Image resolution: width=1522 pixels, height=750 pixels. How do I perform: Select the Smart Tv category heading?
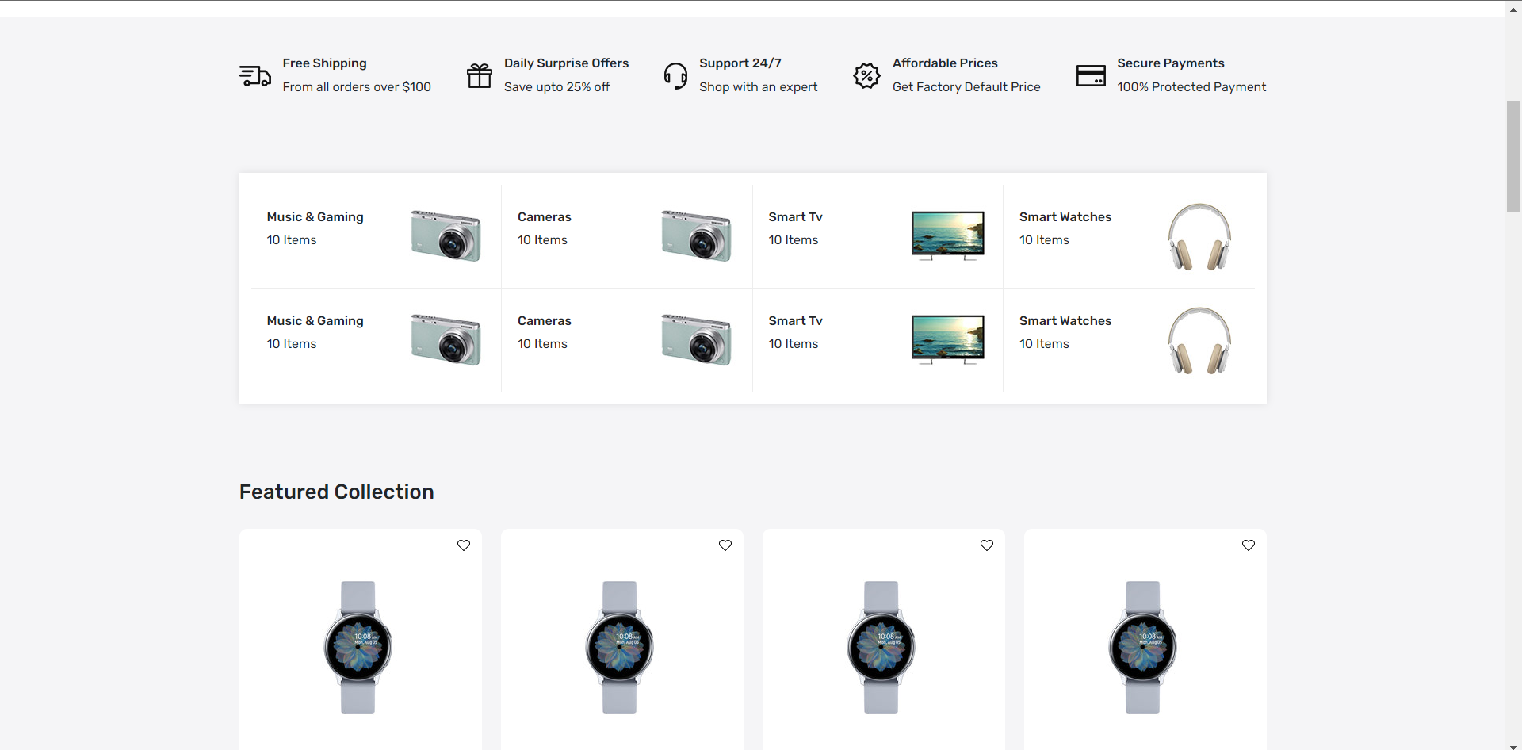(796, 217)
